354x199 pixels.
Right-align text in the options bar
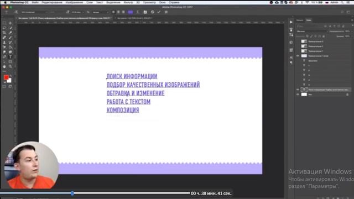123,12
